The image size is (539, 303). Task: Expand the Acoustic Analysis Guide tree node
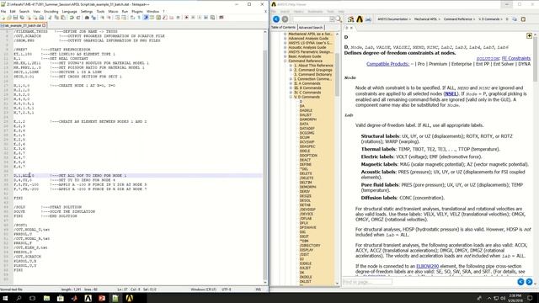point(285,47)
